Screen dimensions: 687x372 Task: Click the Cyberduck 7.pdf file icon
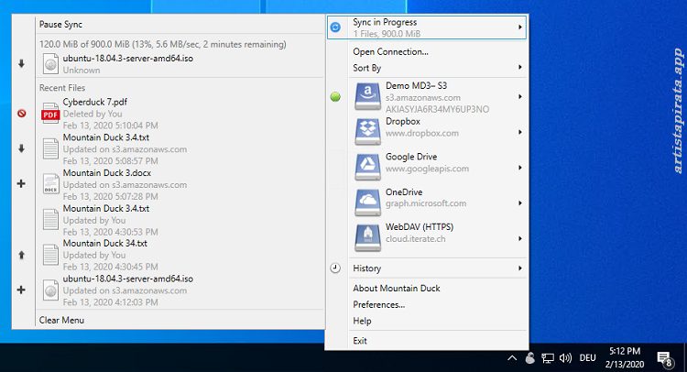click(50, 114)
